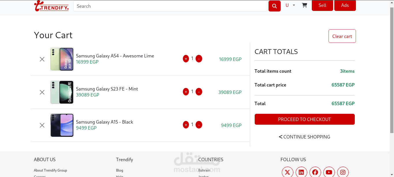Click the Galaxy S23 FE product thumbnail
Image resolution: width=394 pixels, height=177 pixels.
click(62, 92)
